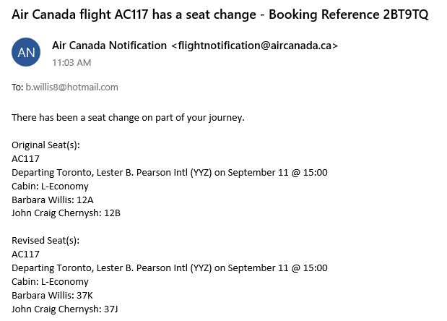Image resolution: width=447 pixels, height=321 pixels.
Task: Click the Air Canada Notification sender name
Action: click(109, 46)
